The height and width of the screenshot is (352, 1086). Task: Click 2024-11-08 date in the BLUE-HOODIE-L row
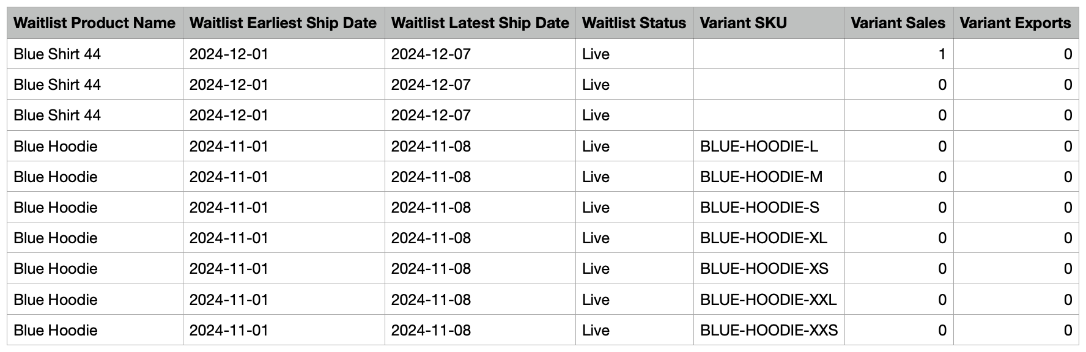(431, 147)
